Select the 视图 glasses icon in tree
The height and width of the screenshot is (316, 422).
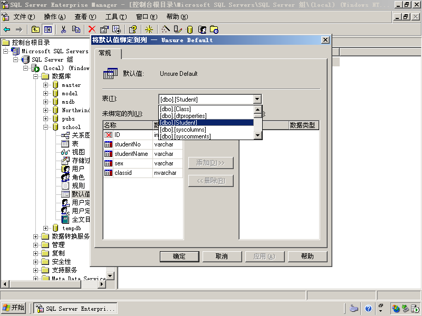[65, 152]
